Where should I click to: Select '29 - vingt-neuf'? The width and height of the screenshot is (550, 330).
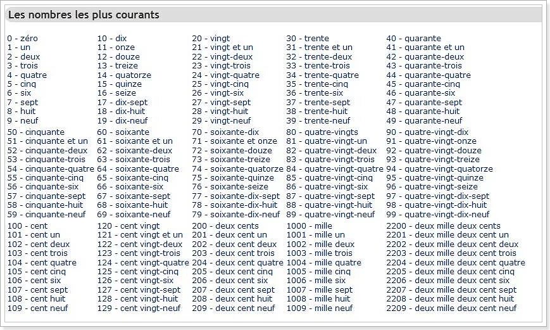tap(222, 120)
